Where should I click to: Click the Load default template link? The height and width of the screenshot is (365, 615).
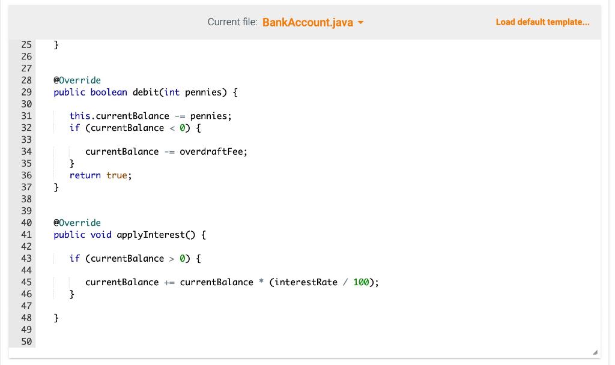(x=542, y=22)
